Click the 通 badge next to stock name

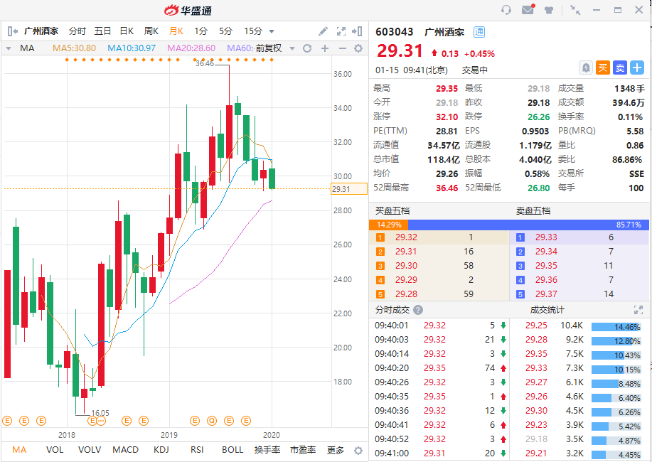pyautogui.click(x=479, y=32)
